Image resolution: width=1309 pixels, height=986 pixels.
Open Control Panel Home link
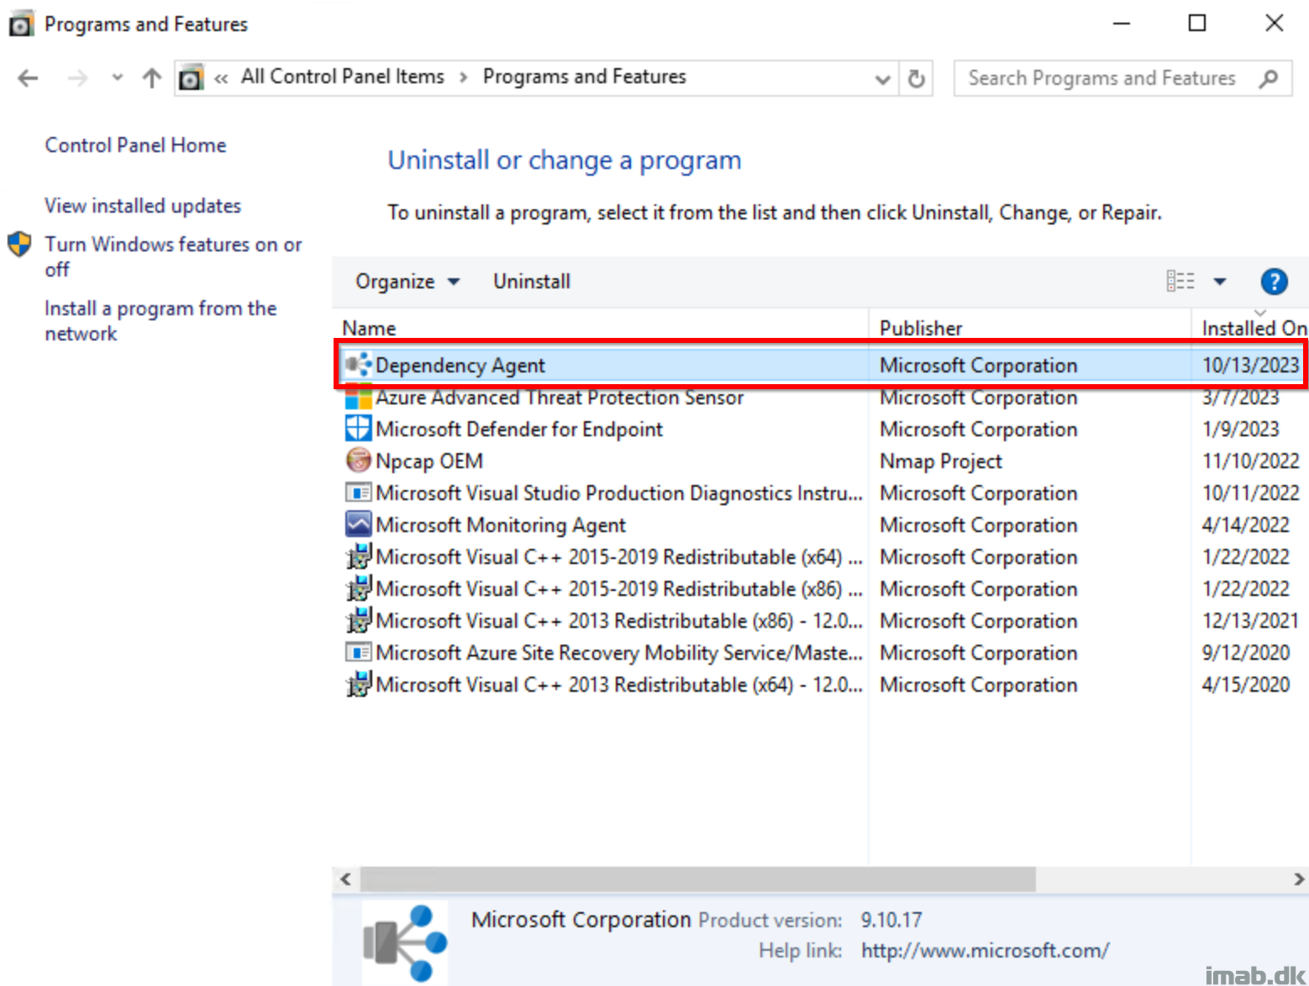point(135,145)
